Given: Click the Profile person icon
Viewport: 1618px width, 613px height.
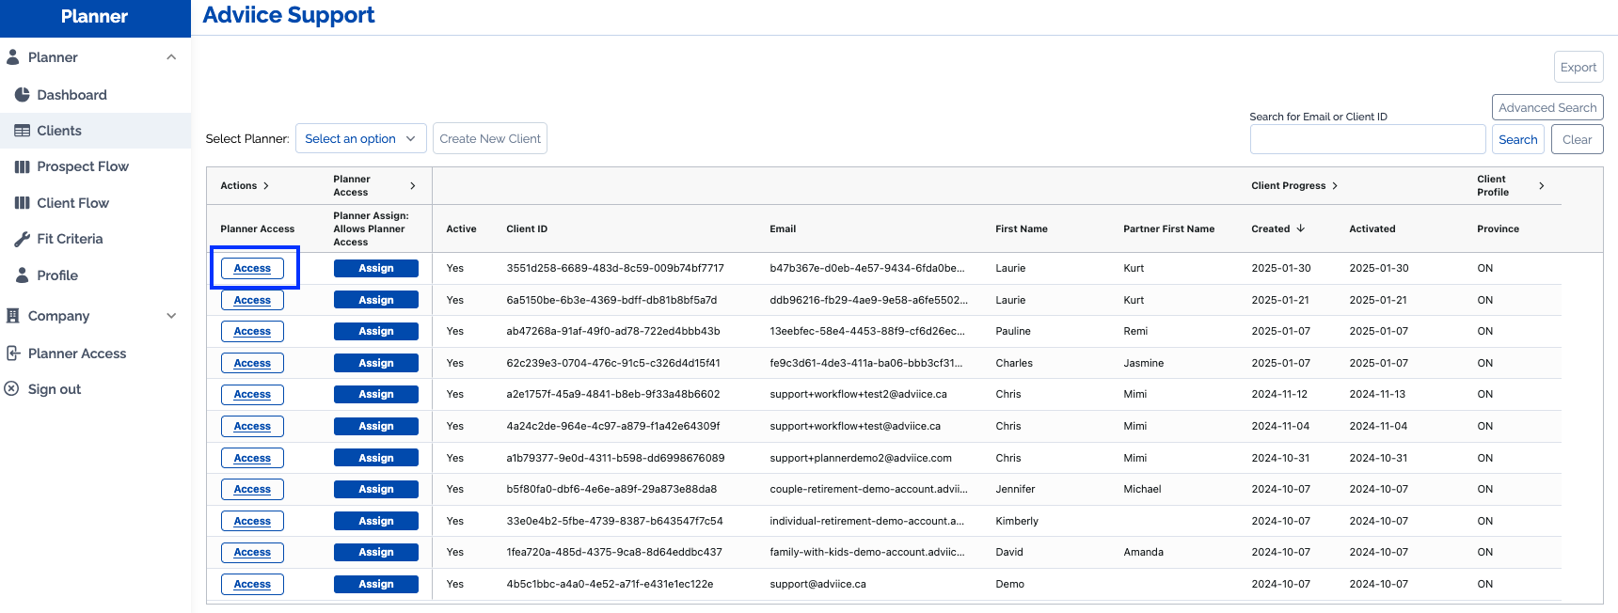Looking at the screenshot, I should (22, 275).
